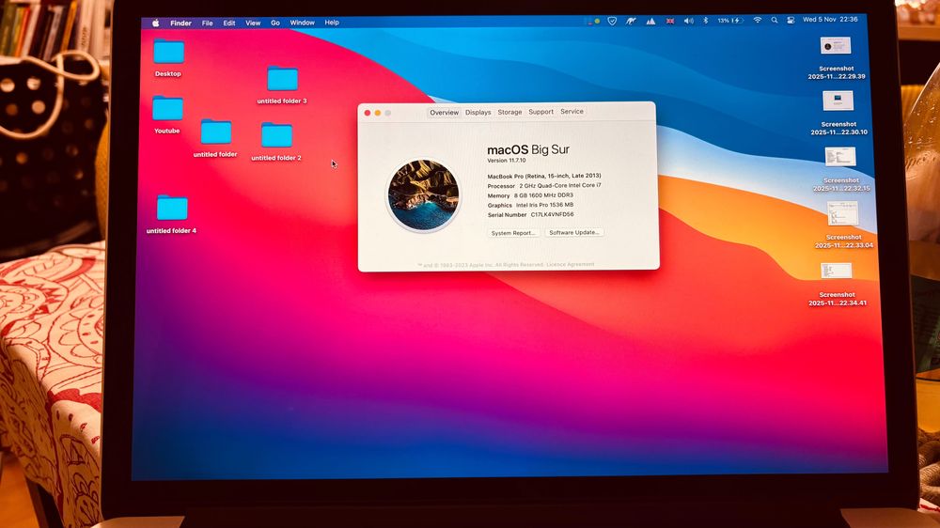The image size is (940, 528).
Task: Click the Version 11.7.10 text
Action: pos(507,161)
